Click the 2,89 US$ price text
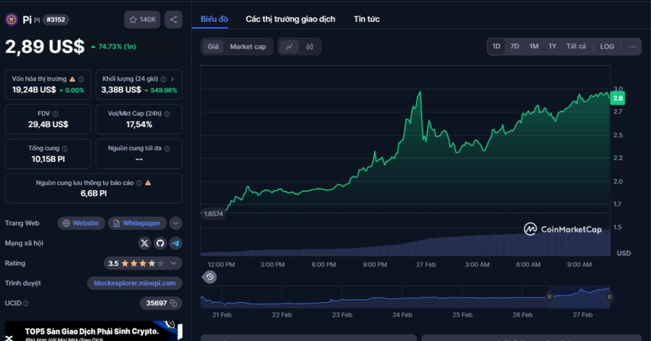The height and width of the screenshot is (341, 651). (44, 47)
